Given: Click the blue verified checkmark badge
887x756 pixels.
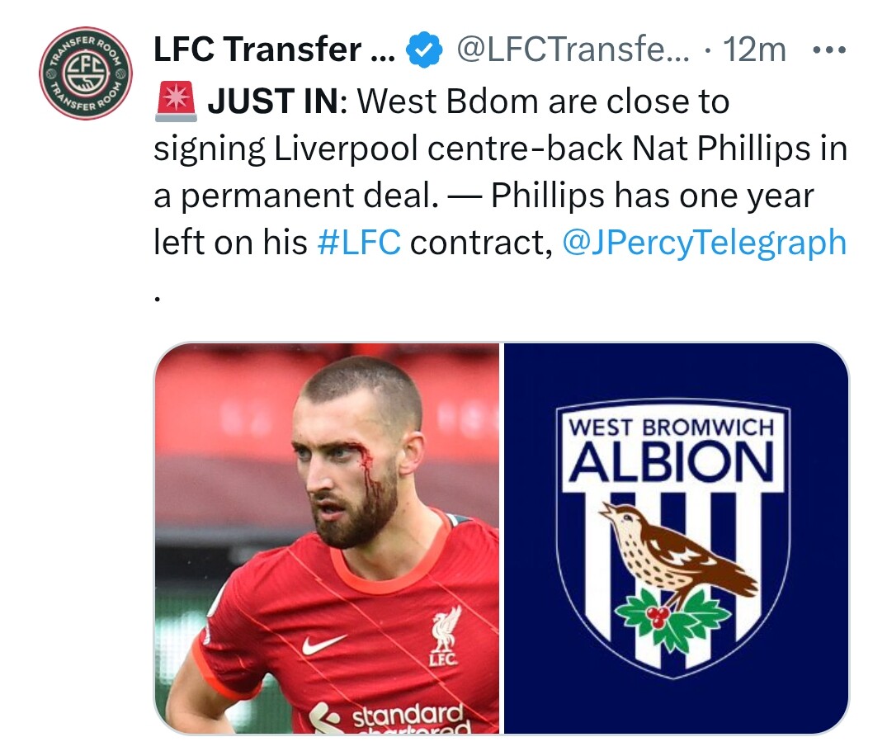Looking at the screenshot, I should pos(424,50).
